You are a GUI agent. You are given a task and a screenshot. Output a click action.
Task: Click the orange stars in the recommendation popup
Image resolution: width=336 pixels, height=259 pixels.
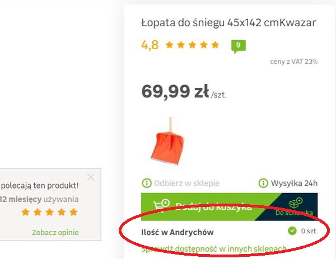pyautogui.click(x=49, y=213)
